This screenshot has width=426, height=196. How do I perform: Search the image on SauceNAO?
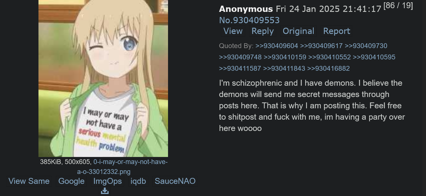(175, 181)
